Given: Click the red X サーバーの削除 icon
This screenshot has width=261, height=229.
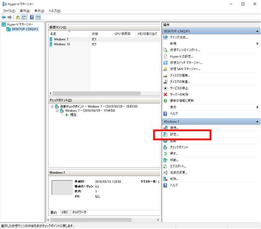Looking at the screenshot, I should 165,94.
